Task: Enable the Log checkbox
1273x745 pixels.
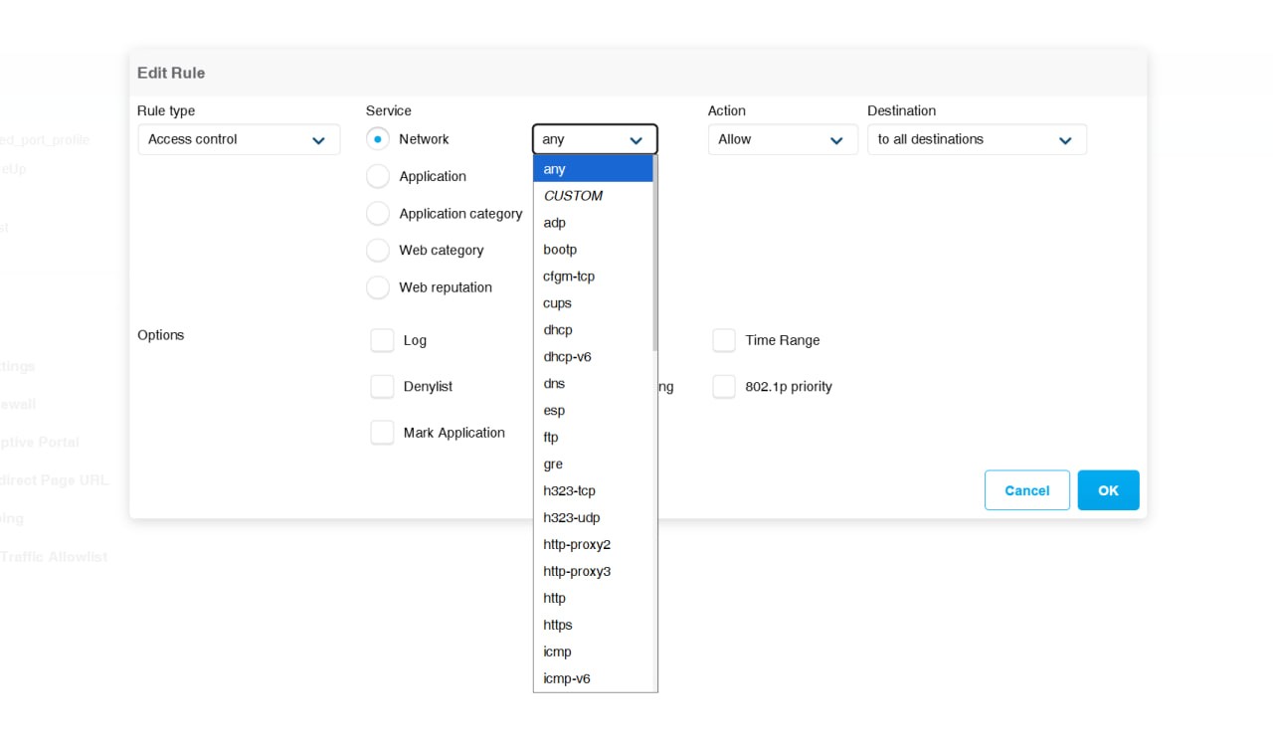Action: click(x=382, y=340)
